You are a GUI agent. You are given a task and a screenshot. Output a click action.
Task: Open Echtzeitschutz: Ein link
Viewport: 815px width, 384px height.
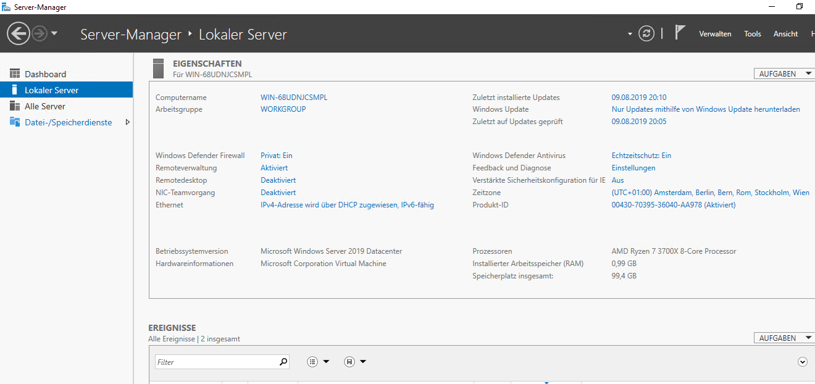[x=642, y=156]
